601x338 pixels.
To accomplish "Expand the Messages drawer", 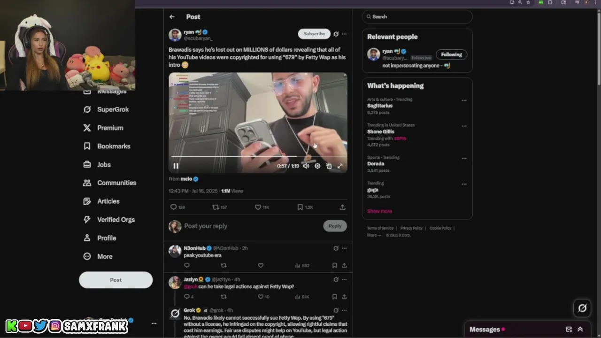I will (x=580, y=329).
